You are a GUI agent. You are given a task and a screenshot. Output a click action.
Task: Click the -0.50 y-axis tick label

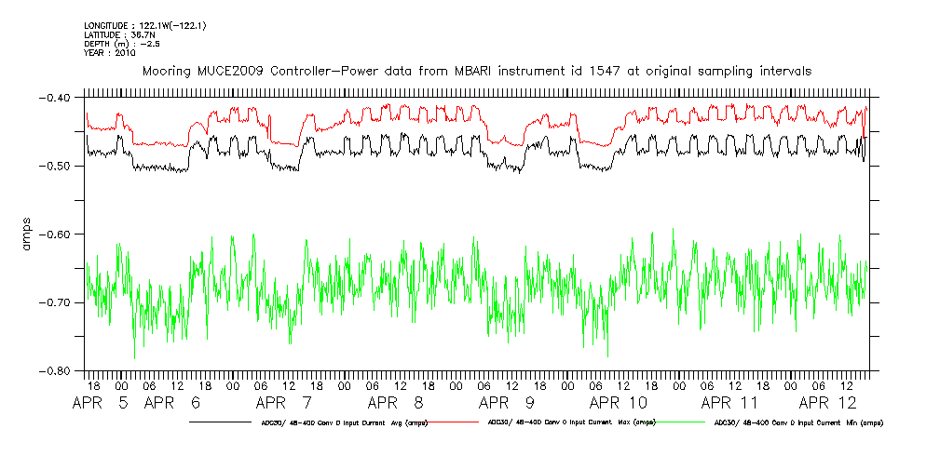[x=55, y=166]
